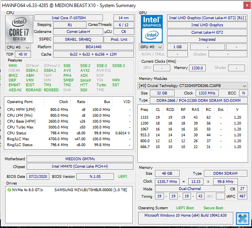The height and width of the screenshot is (228, 252).
Task: Click the Intel HM470 chipset field
Action: [x=80, y=166]
